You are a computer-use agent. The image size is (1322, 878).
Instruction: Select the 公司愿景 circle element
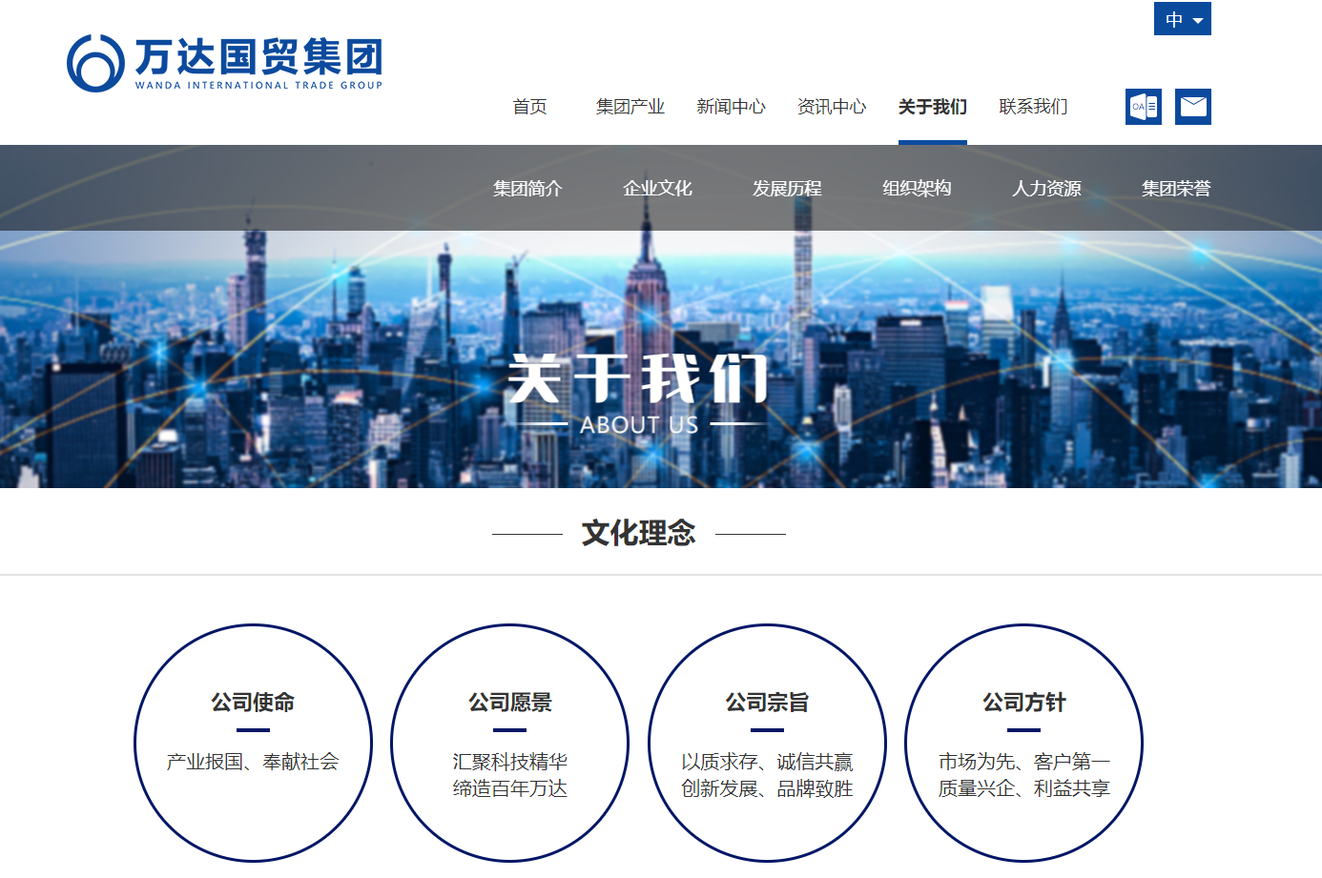pos(509,742)
